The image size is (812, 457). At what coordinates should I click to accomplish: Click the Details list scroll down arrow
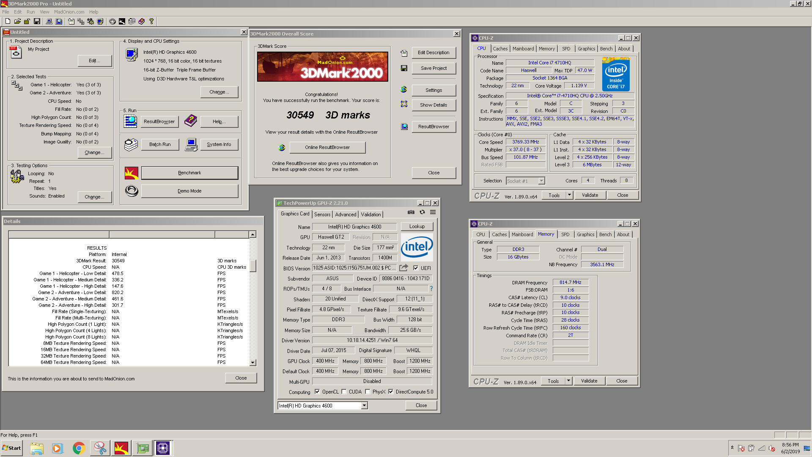click(252, 363)
